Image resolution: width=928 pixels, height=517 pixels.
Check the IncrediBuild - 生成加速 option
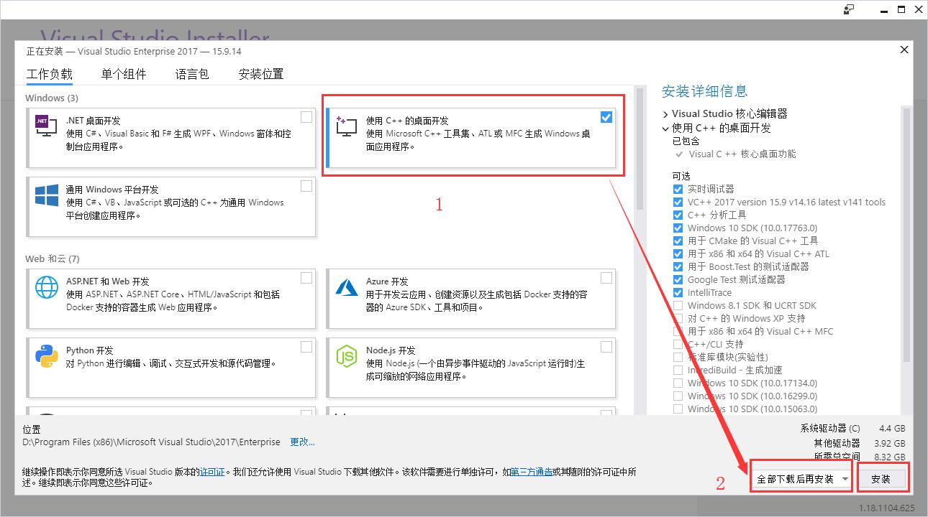(678, 370)
